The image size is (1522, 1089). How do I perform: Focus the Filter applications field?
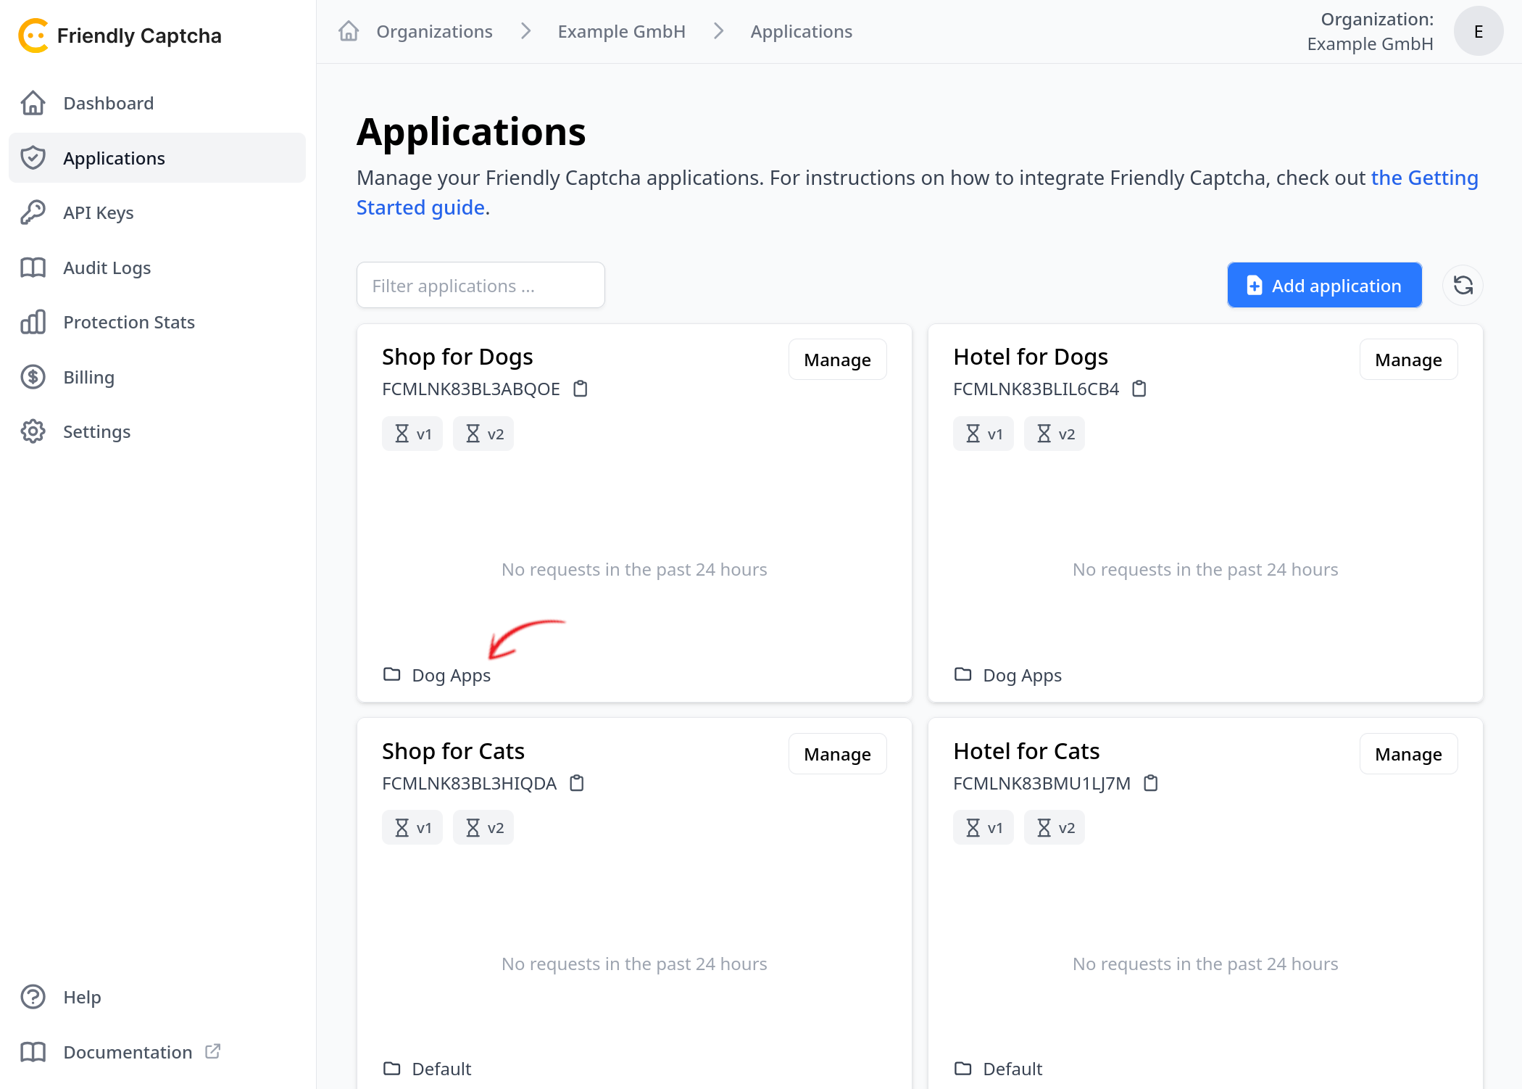click(481, 285)
